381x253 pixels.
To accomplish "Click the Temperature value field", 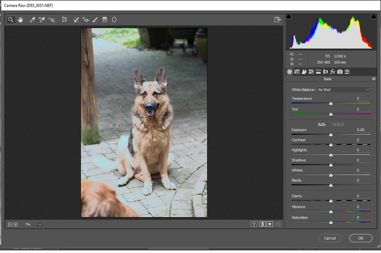I will (x=358, y=99).
